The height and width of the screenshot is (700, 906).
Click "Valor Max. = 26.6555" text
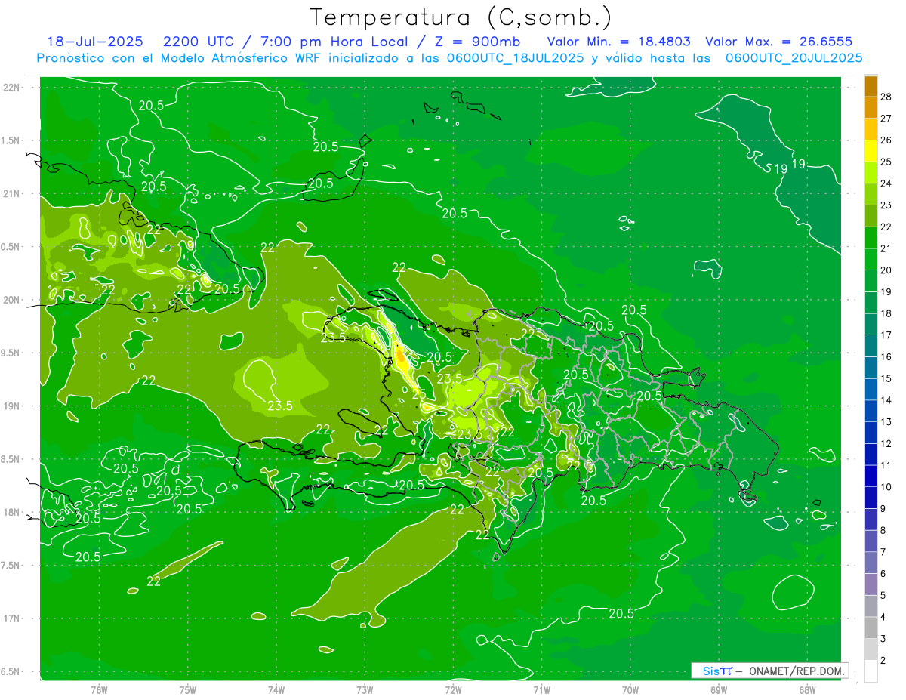pyautogui.click(x=779, y=42)
